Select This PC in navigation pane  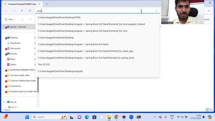pyautogui.click(x=13, y=102)
